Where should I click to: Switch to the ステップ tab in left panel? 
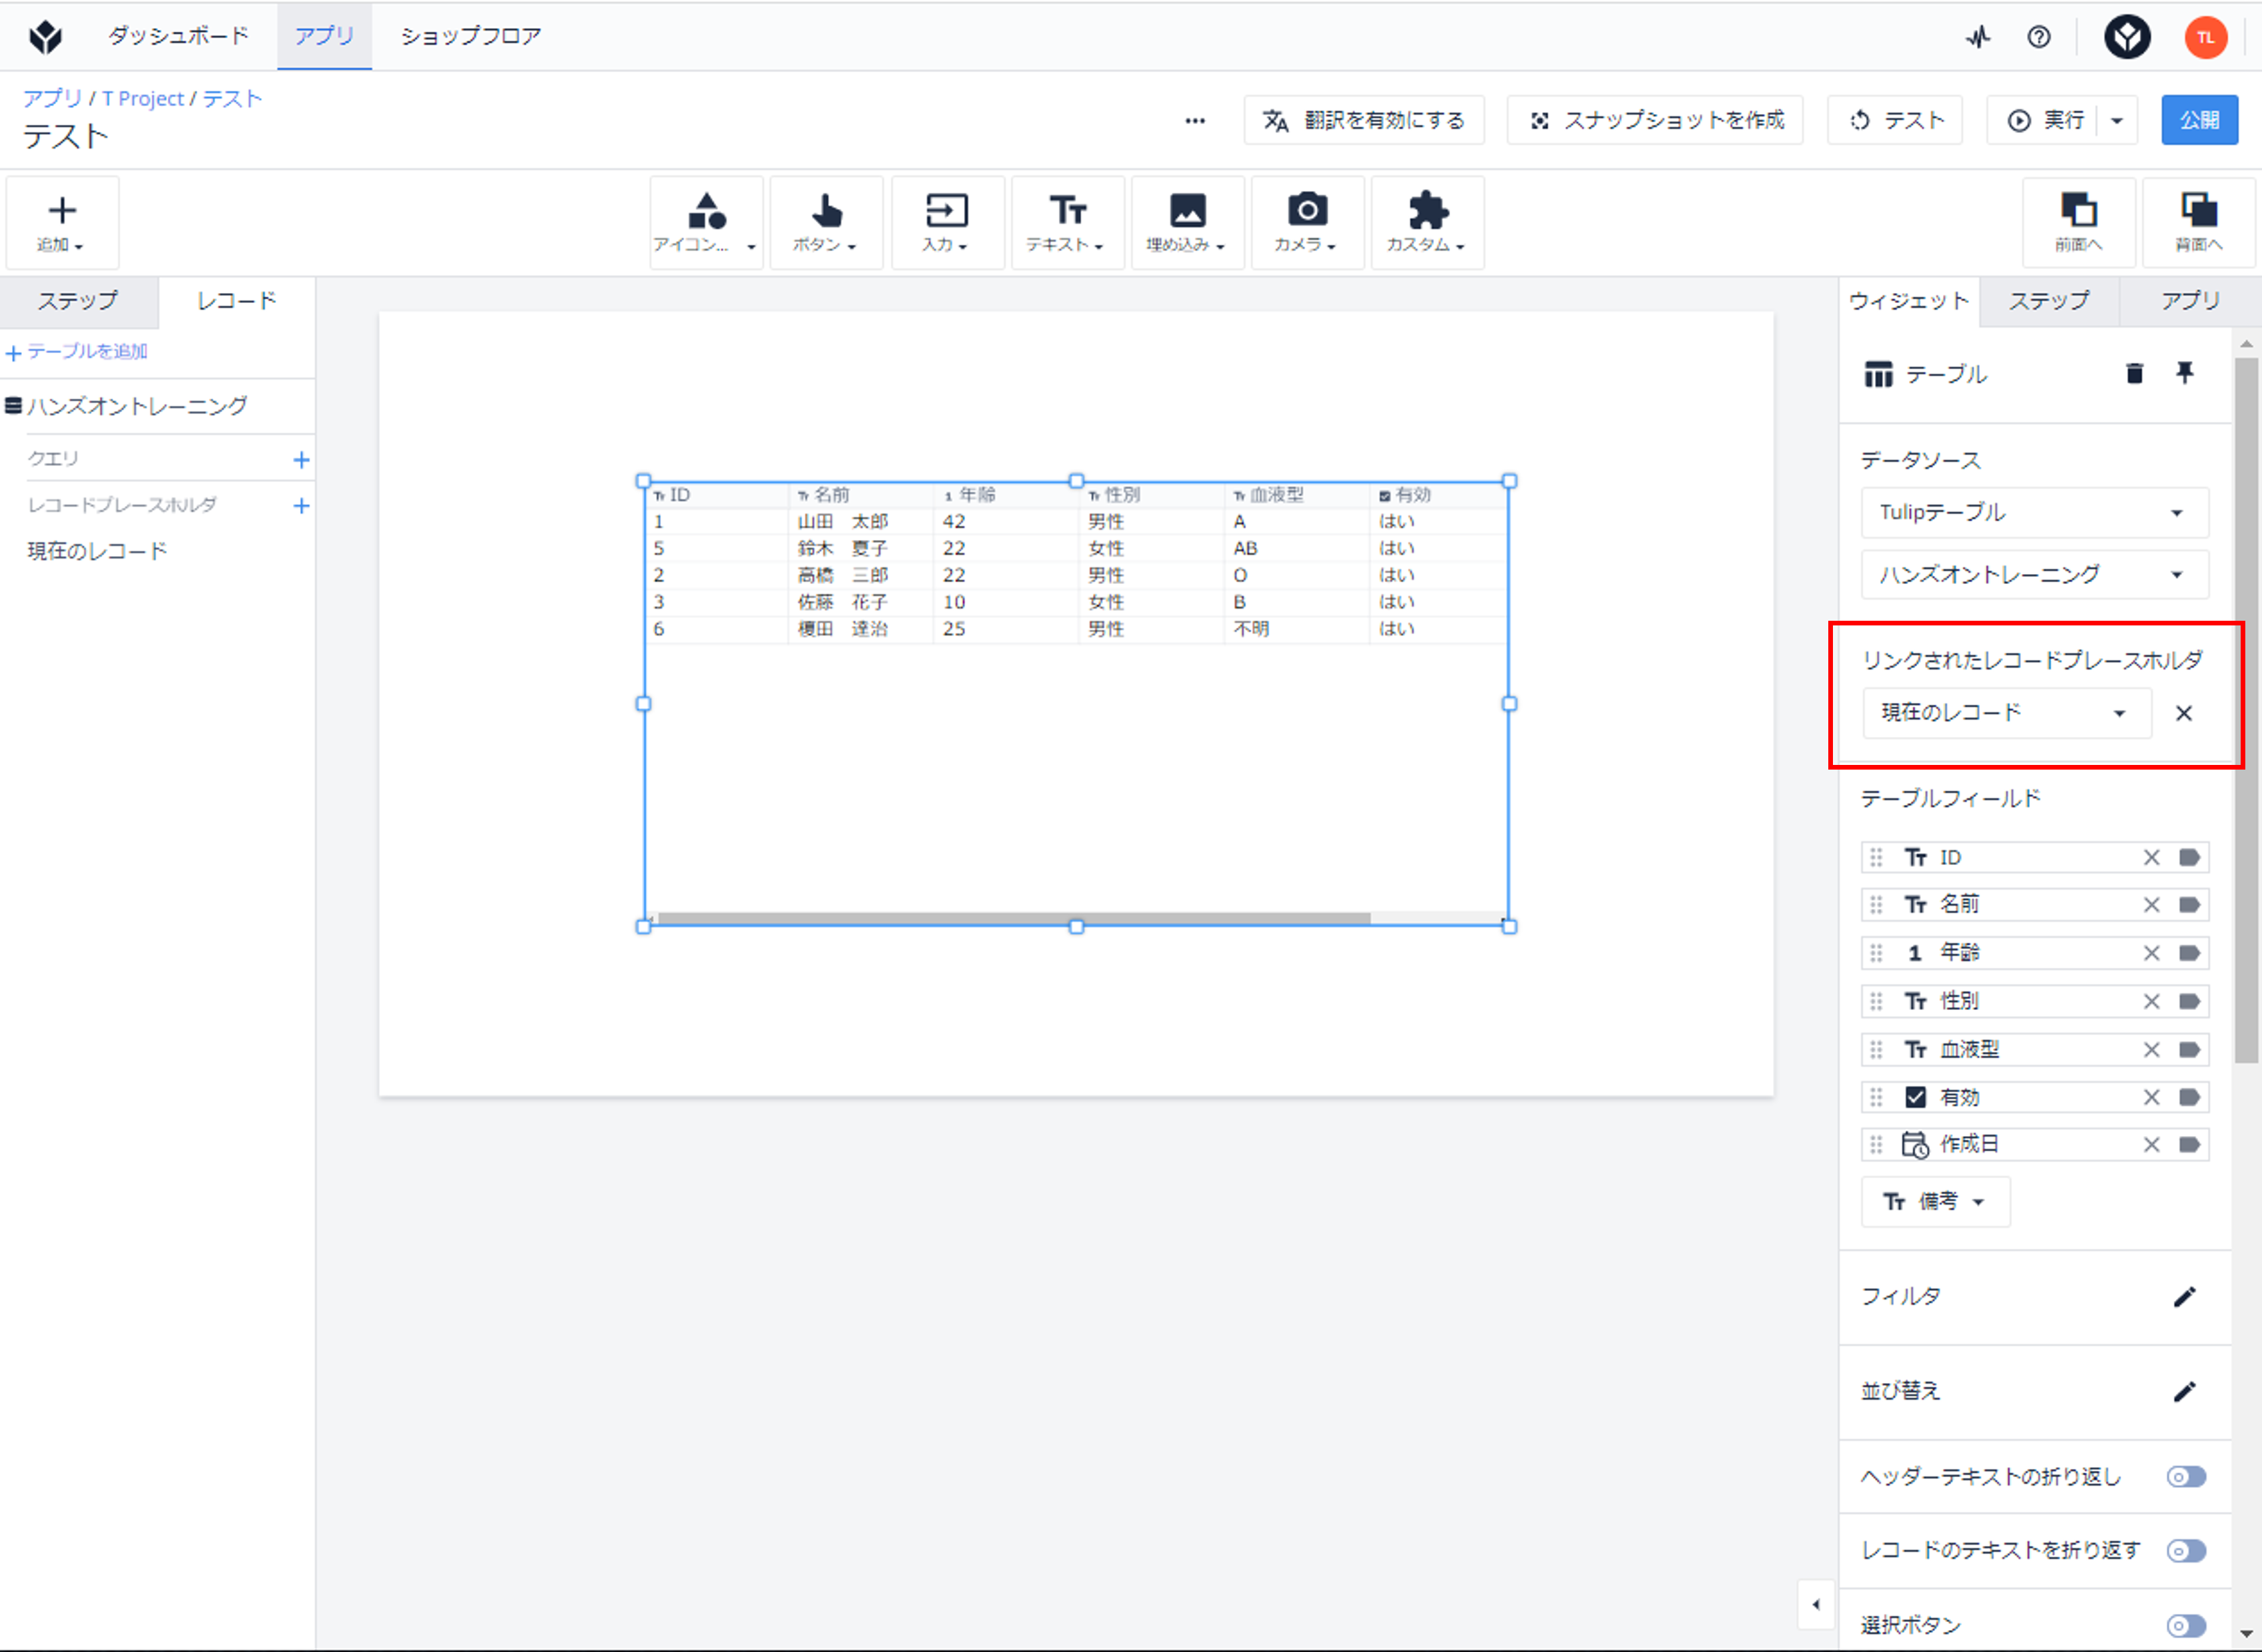tap(78, 301)
